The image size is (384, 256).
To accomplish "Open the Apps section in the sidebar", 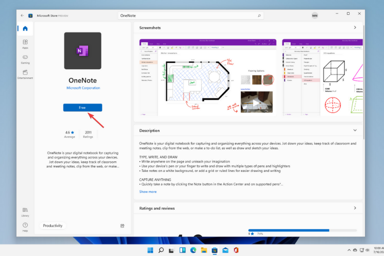I will 25,44.
